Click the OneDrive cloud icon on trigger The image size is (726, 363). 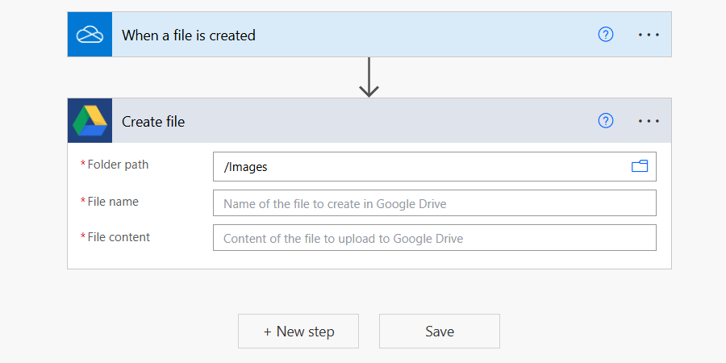[90, 35]
